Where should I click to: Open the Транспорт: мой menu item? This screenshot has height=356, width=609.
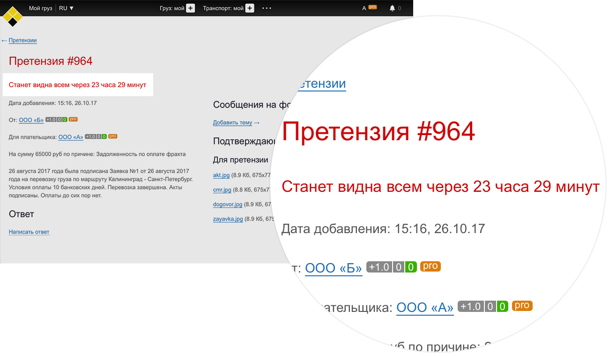tap(223, 8)
